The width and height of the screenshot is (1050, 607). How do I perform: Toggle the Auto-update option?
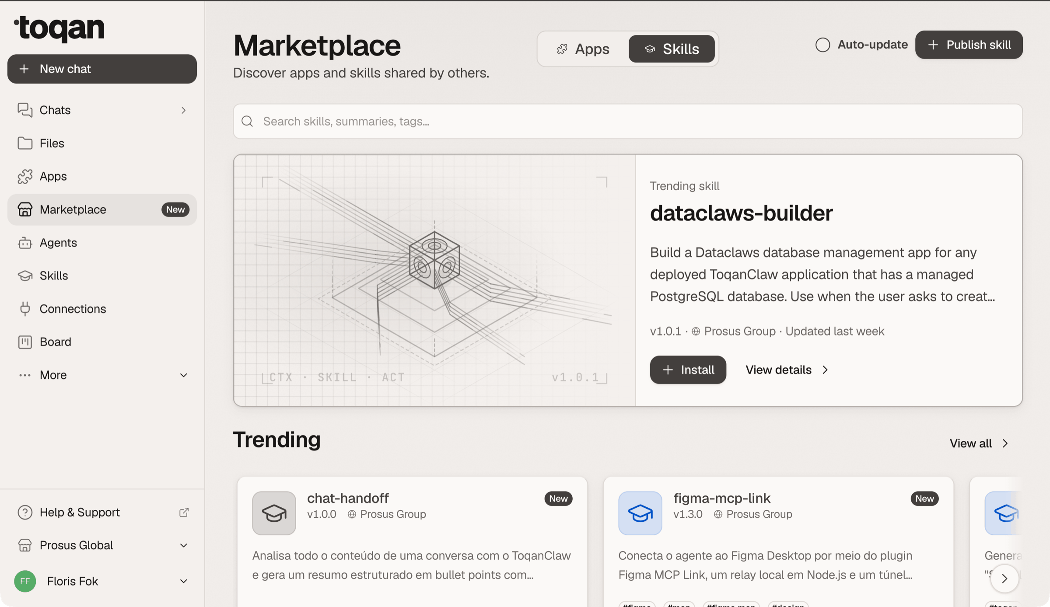click(x=822, y=45)
